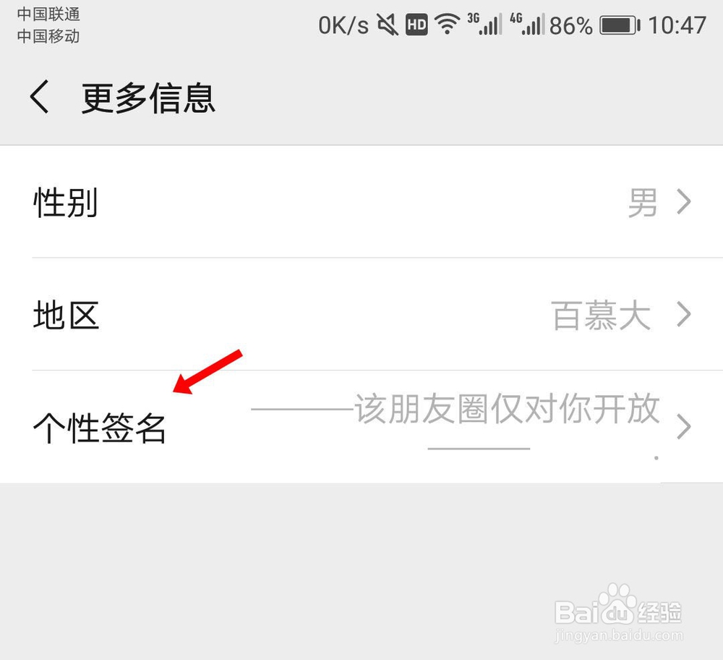Tap the signature text 该朋友圈仅对你开放
This screenshot has height=660, width=723.
[x=508, y=409]
